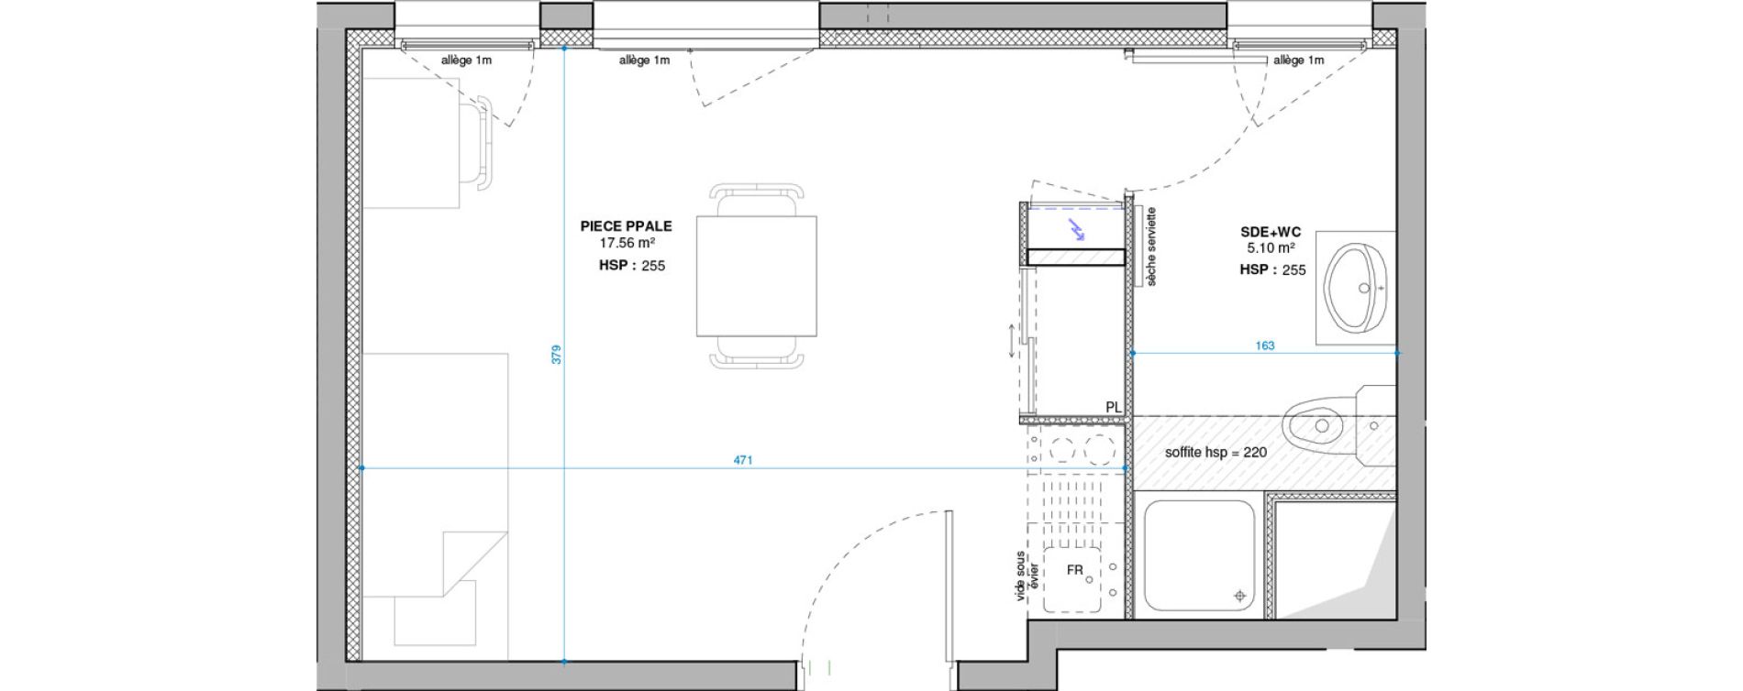1743x691 pixels.
Task: Click the 'HSP : 255' label in main room
Action: tap(632, 266)
